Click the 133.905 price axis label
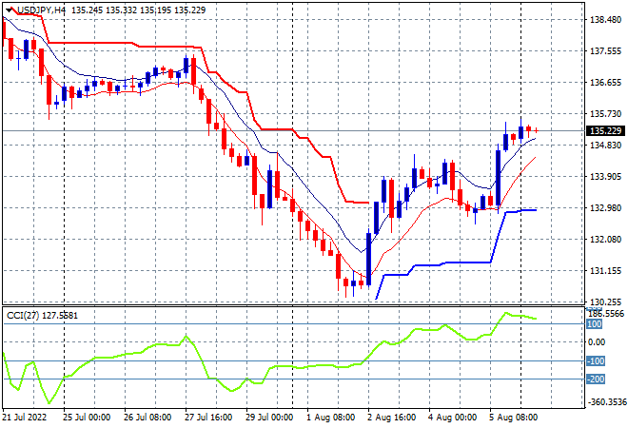628x428 pixels. [x=605, y=177]
